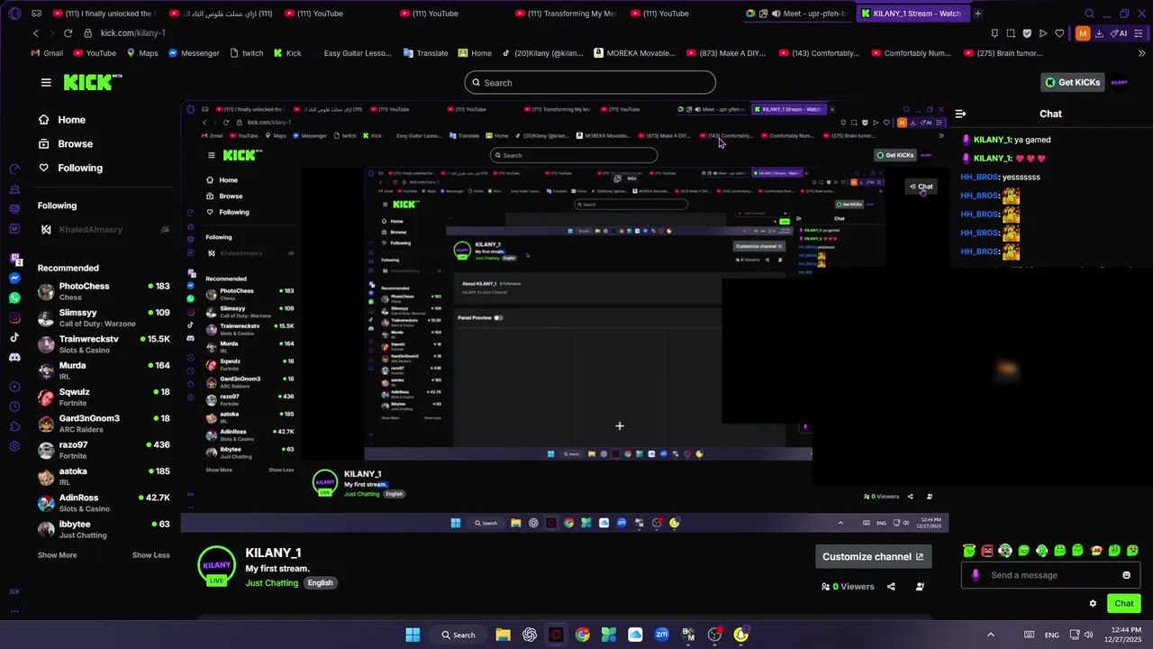Focus the Send a message field
1153x649 pixels.
(x=1049, y=575)
